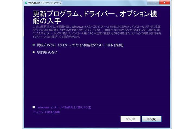Viewport: 194px width, 129px height.
Task: Choose the 今は実行しない radio option
Action: pos(34,52)
